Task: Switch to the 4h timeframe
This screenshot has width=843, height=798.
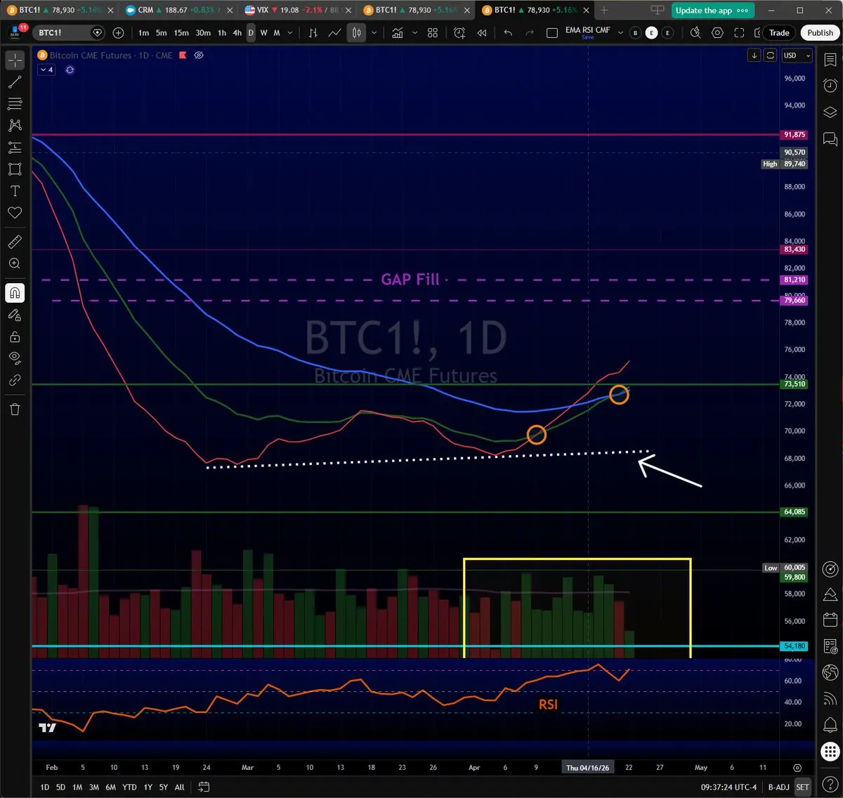Action: [x=237, y=33]
